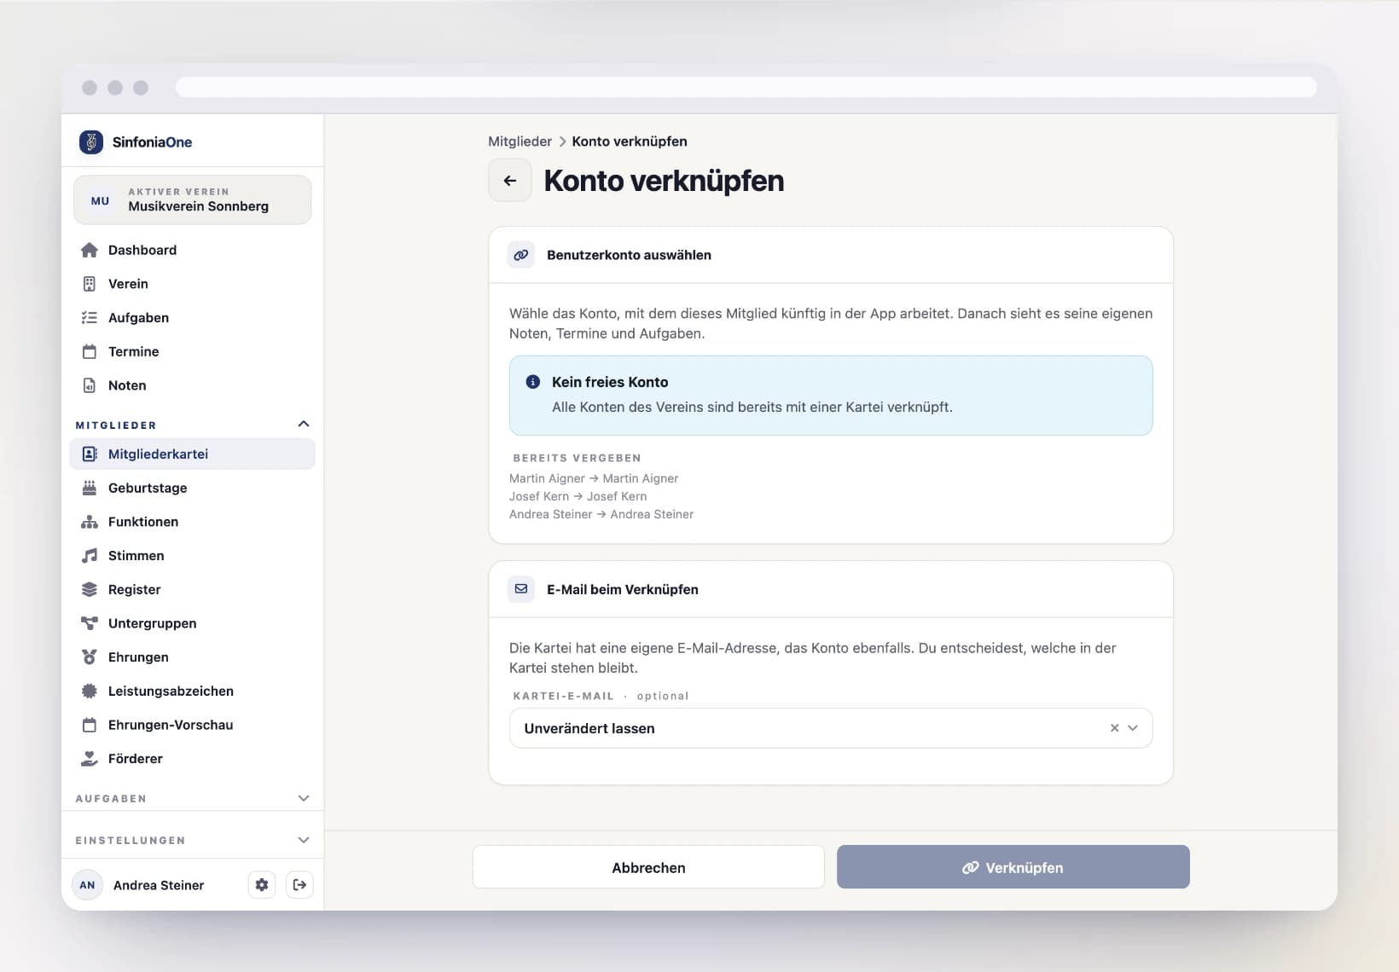Screen dimensions: 1399x972
Task: Click the Förderer hand icon
Action: [x=90, y=759]
